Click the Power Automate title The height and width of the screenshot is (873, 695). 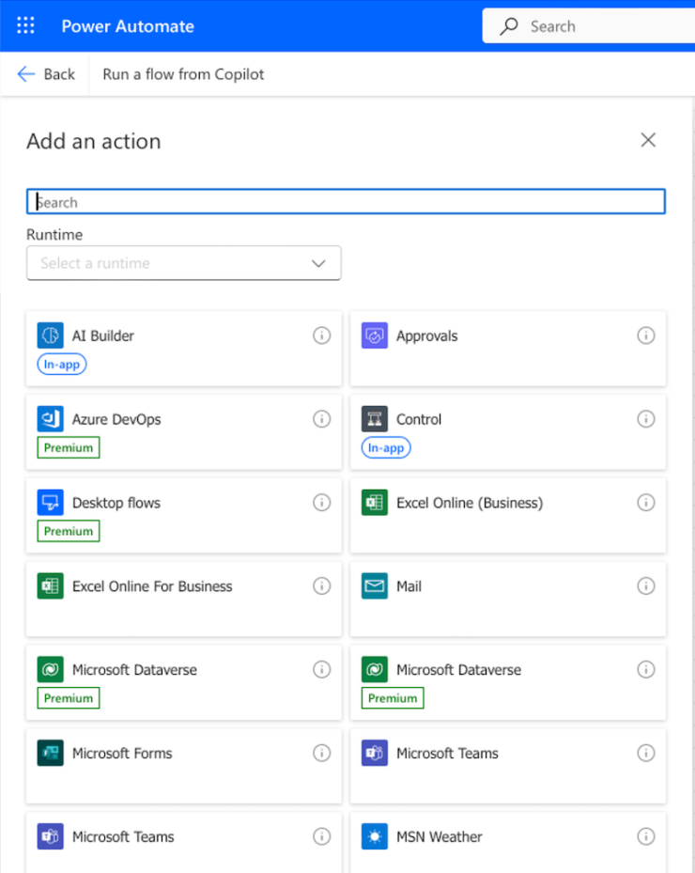coord(128,25)
